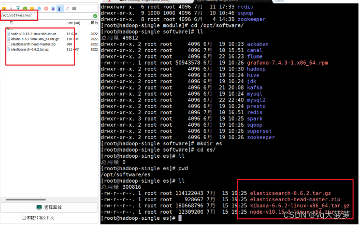Click the gray terminal icon in SFTP toolbar
Viewport: 359px width, 225px height.
[x=74, y=8]
